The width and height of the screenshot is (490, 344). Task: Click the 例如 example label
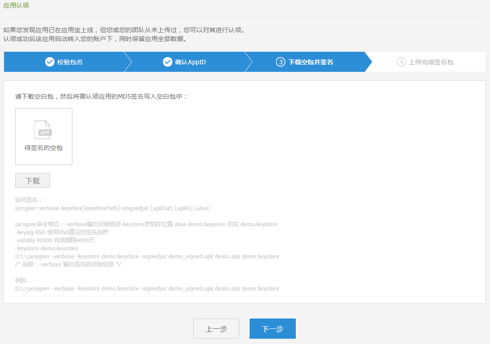click(x=21, y=281)
